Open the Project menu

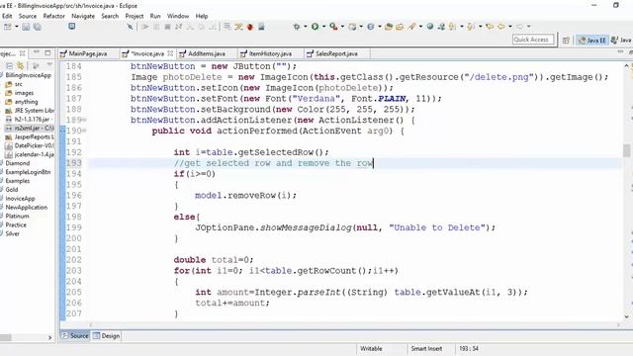click(x=135, y=16)
